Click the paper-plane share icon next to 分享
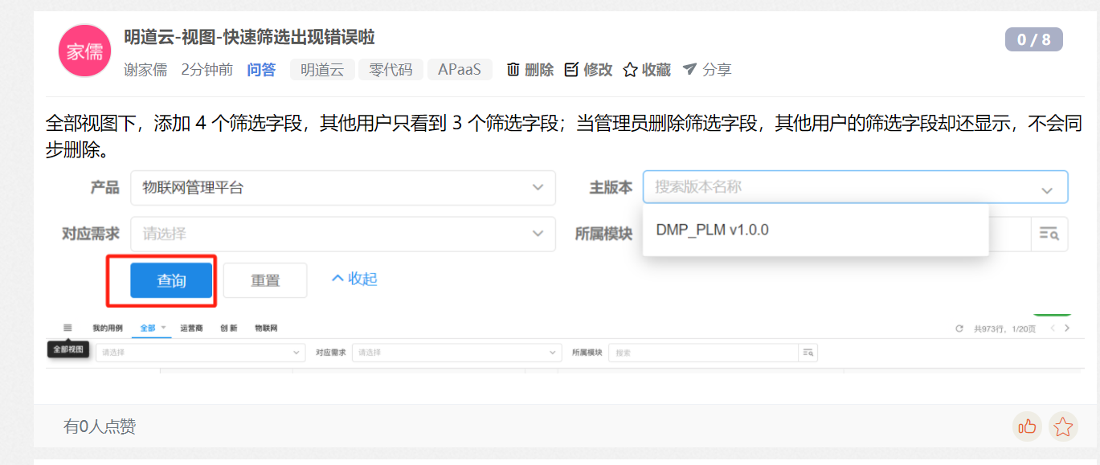The height and width of the screenshot is (465, 1100). click(x=689, y=70)
